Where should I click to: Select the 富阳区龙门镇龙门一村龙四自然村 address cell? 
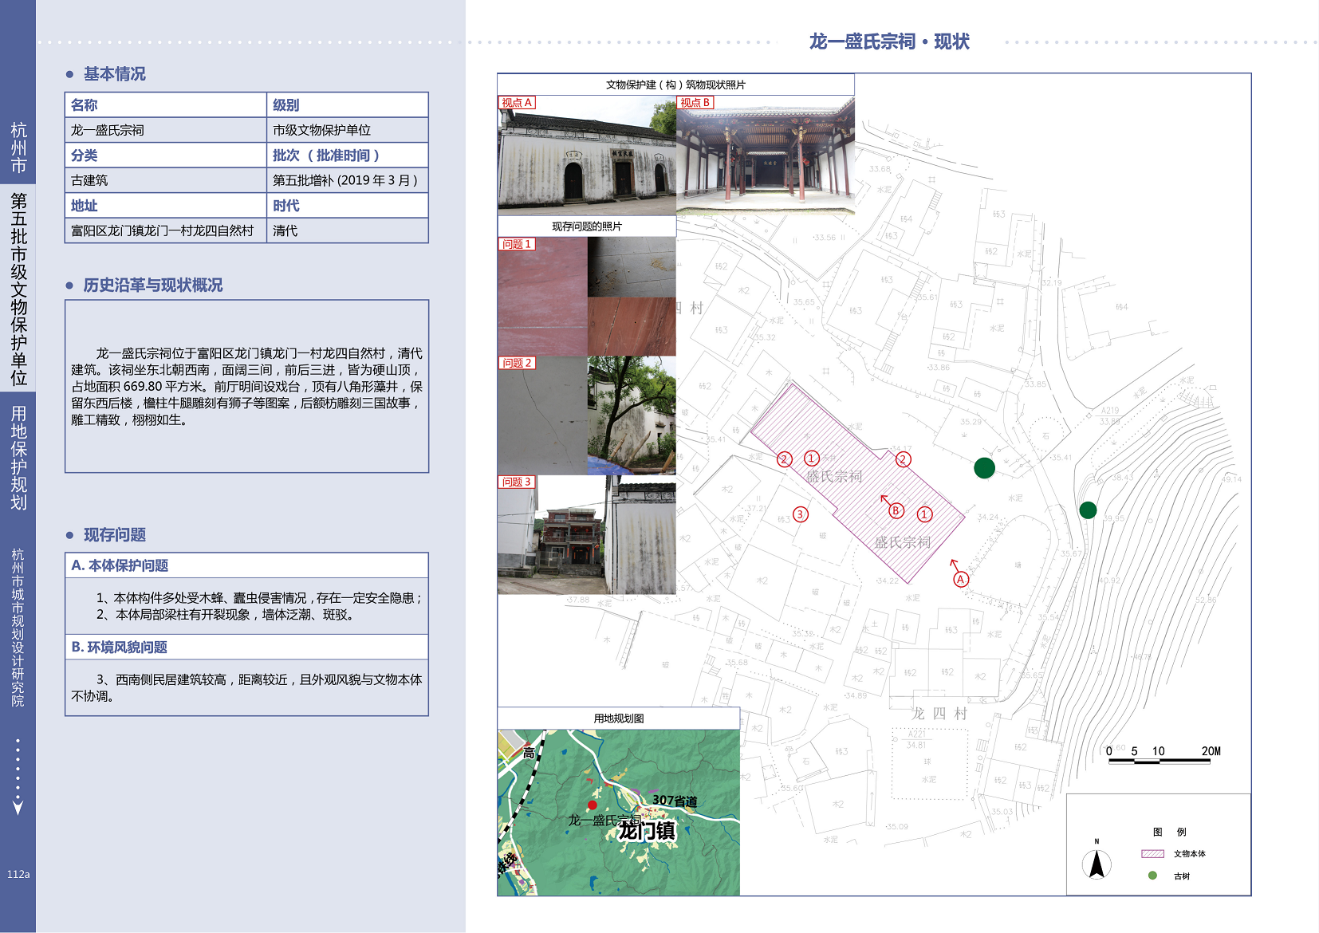pos(166,230)
